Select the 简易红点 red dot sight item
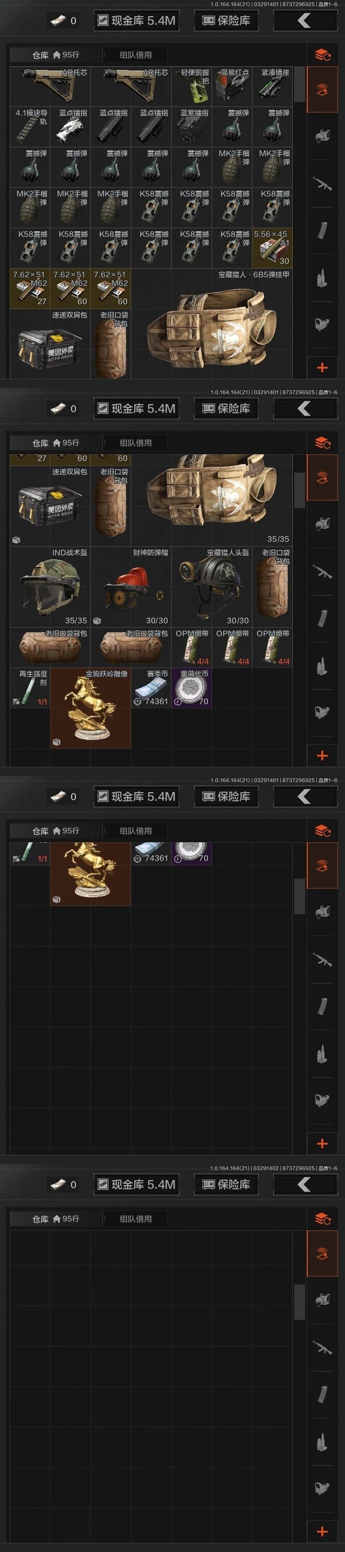Screen dimensions: 345x1552 coord(232,86)
